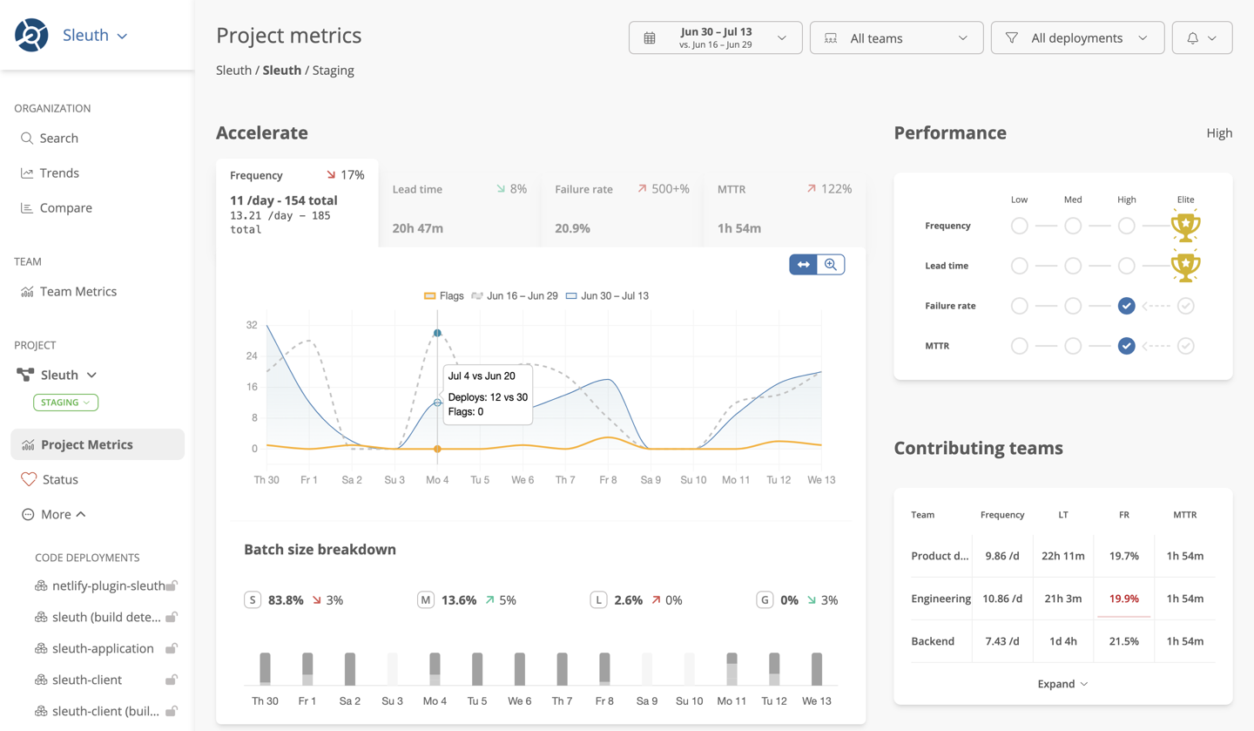The height and width of the screenshot is (731, 1254).
Task: Expand the Sleuth project chevron
Action: click(x=91, y=375)
